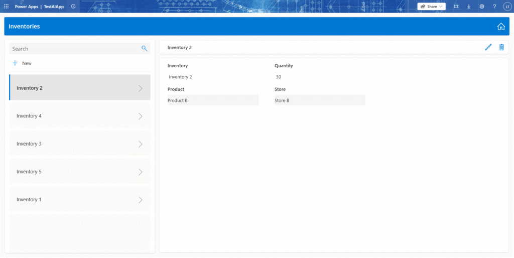Click the Power Apps title link

tap(26, 7)
